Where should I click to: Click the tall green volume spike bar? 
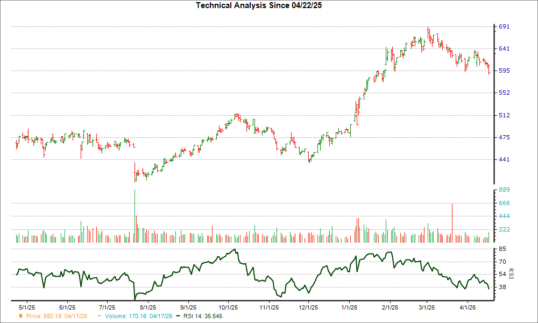[x=134, y=215]
